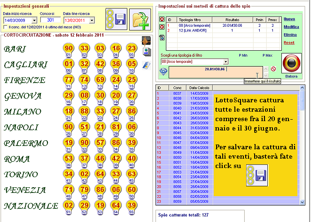Click the Bari lightbulb number 90
The width and height of the screenshot is (311, 222).
point(69,49)
